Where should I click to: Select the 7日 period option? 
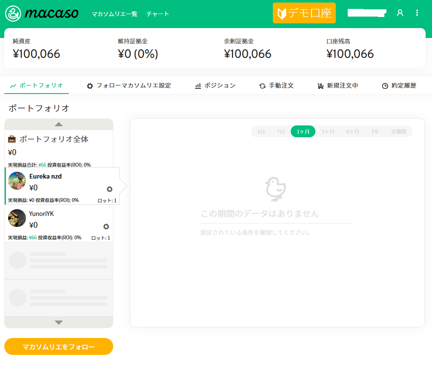[x=280, y=132]
